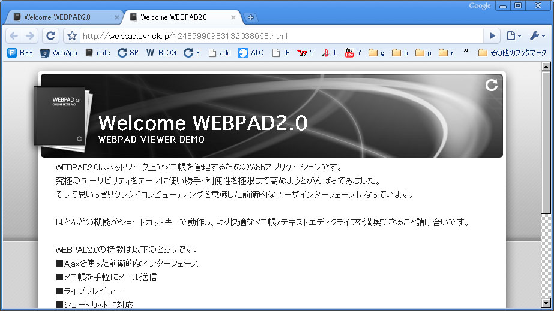Open the wrench tools menu
Image resolution: width=554 pixels, height=311 pixels.
coord(537,35)
